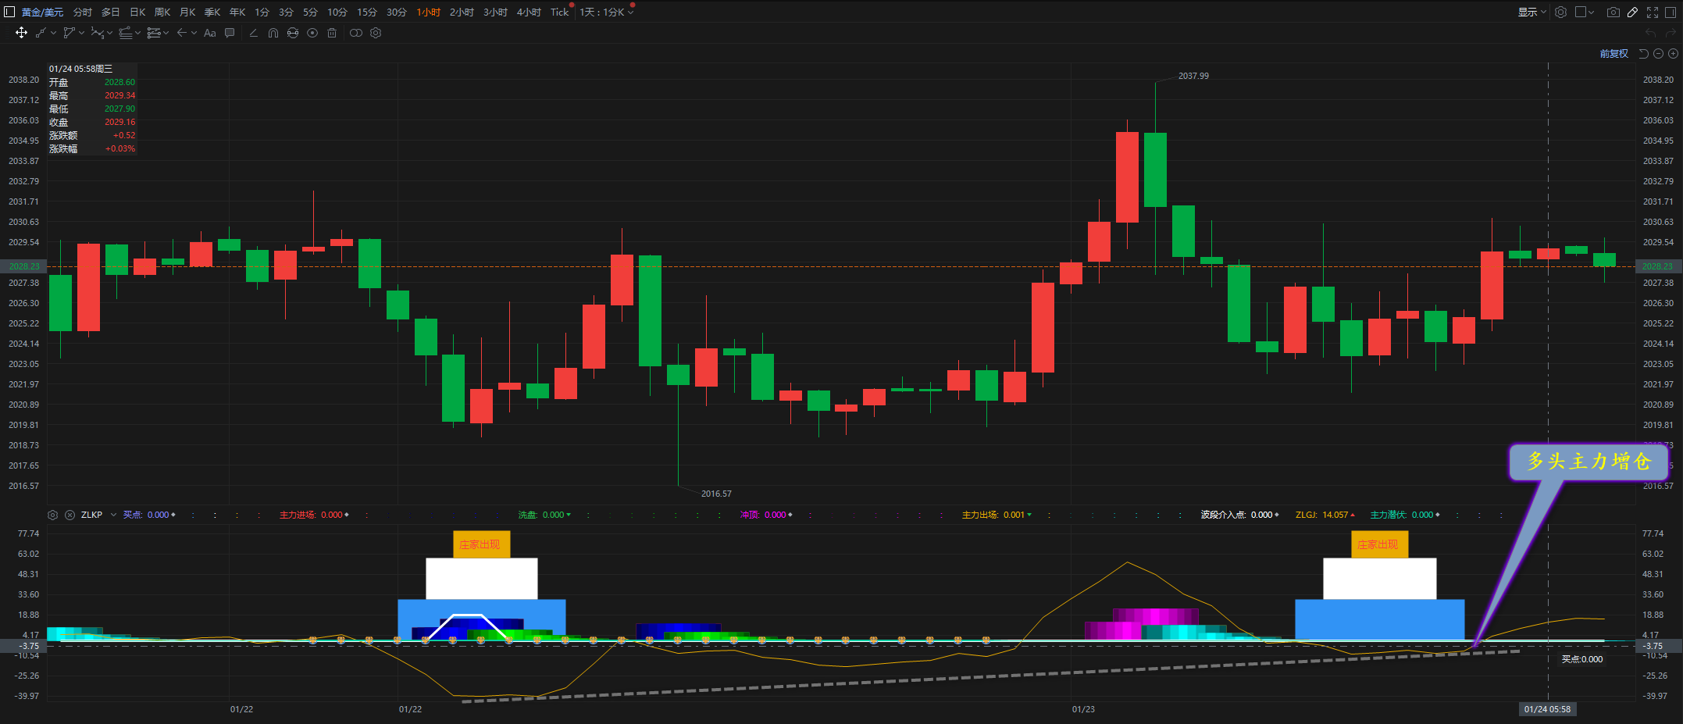Select the wave polyline drawing tool
The width and height of the screenshot is (1683, 724).
(x=97, y=33)
